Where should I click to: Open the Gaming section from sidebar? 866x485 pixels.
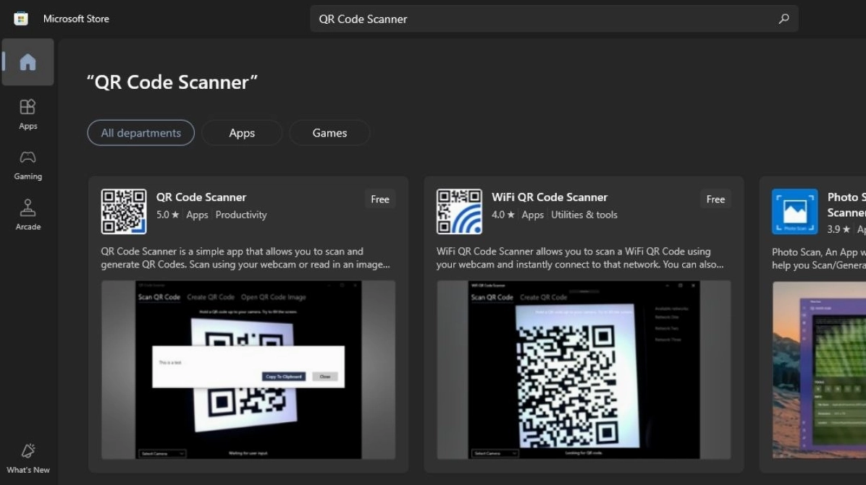(x=28, y=164)
